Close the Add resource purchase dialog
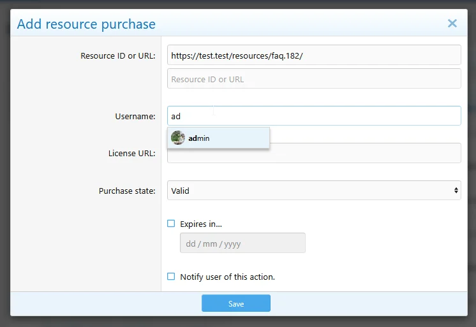 (x=452, y=24)
